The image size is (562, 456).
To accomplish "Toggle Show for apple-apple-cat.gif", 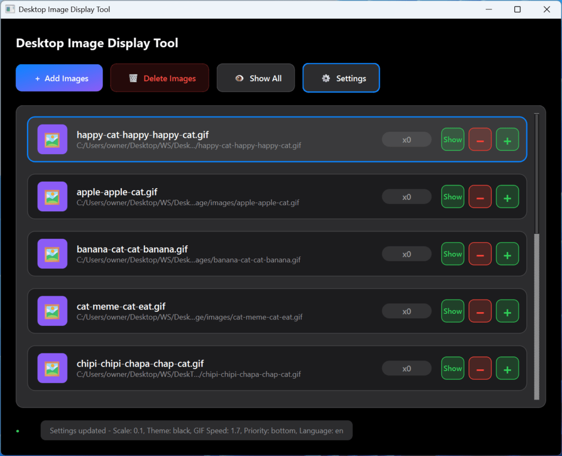I will pos(452,196).
